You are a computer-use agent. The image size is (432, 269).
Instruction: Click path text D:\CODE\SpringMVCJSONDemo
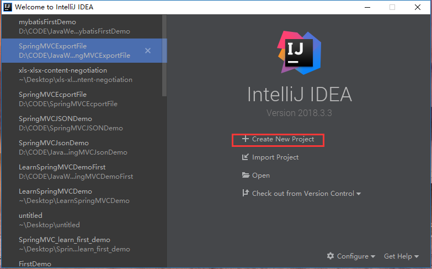click(x=71, y=128)
